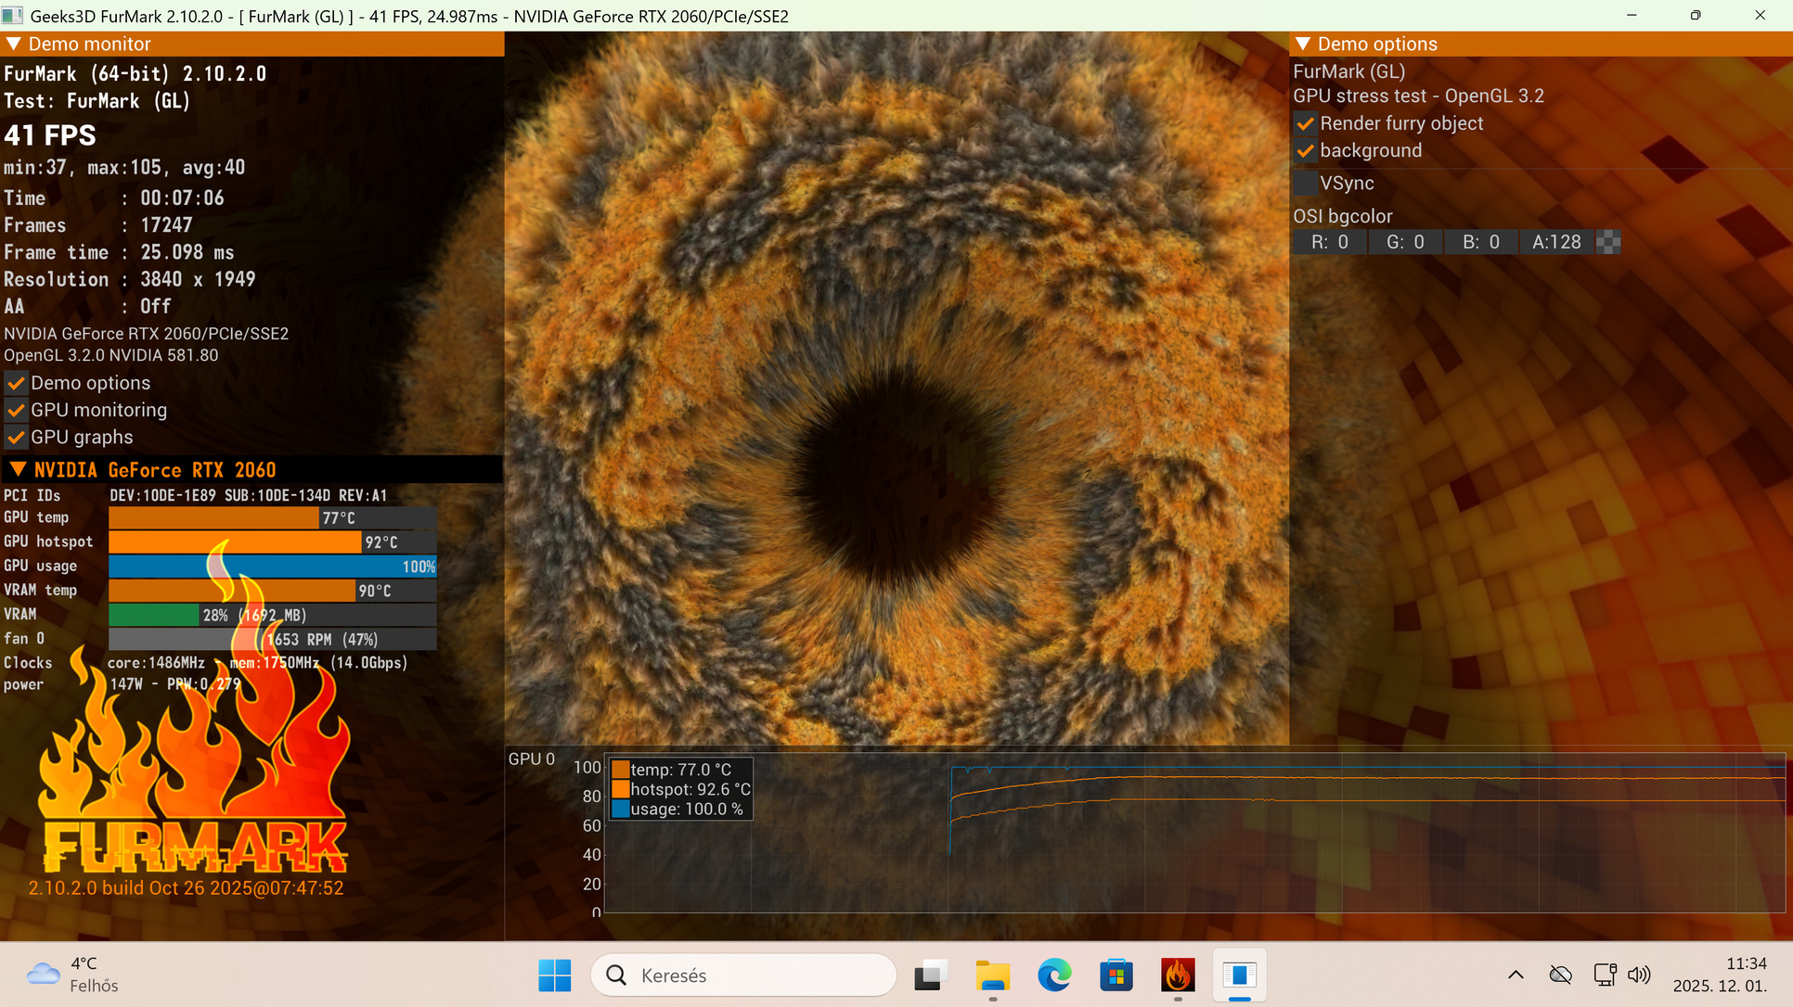The width and height of the screenshot is (1793, 1007).
Task: Show hidden tray icons chevron
Action: (x=1516, y=975)
